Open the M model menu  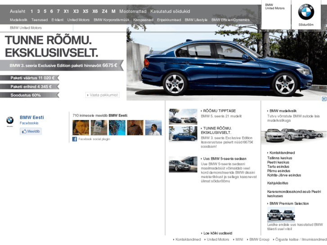click(113, 11)
